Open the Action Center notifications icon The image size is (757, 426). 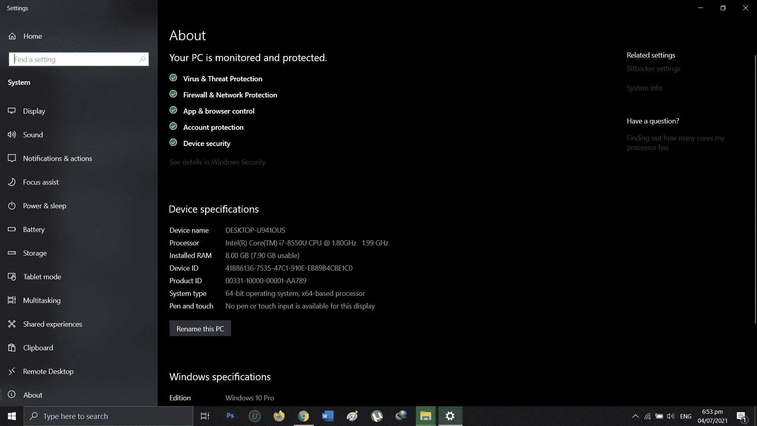click(x=741, y=416)
